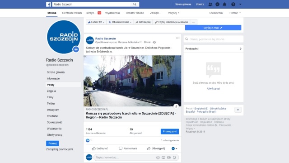Click the GIF icon in comment box
289x163 pixels.
pos(169,158)
